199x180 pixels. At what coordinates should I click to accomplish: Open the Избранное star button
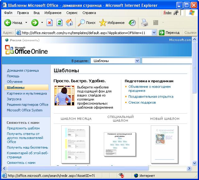[x=112, y=23]
